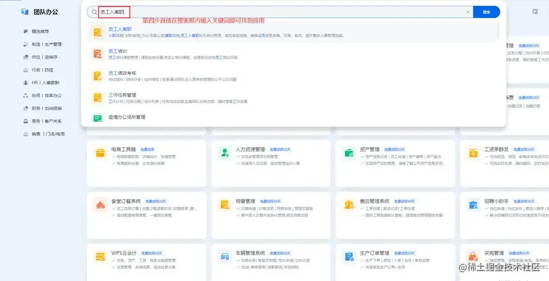Click 免费试用30天 badge on 售后管理系统
The width and height of the screenshot is (549, 281).
[405, 202]
